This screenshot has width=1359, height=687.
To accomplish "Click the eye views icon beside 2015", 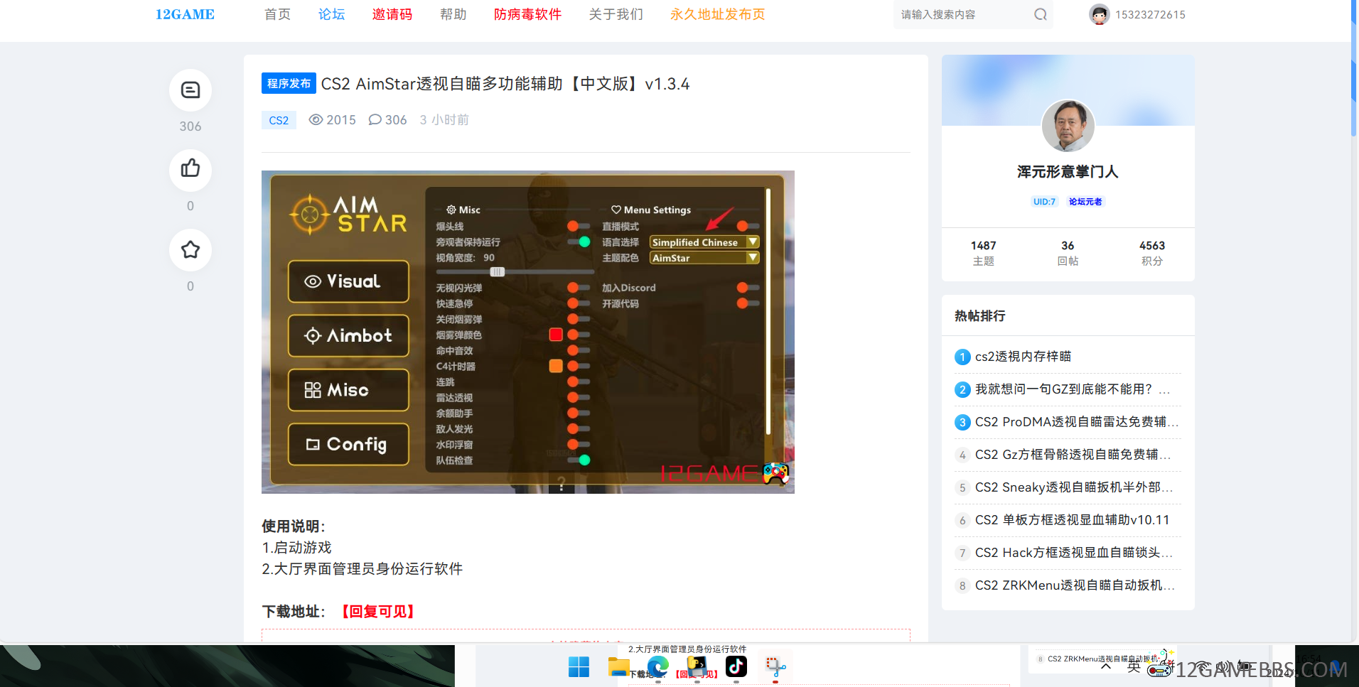I will [x=316, y=119].
